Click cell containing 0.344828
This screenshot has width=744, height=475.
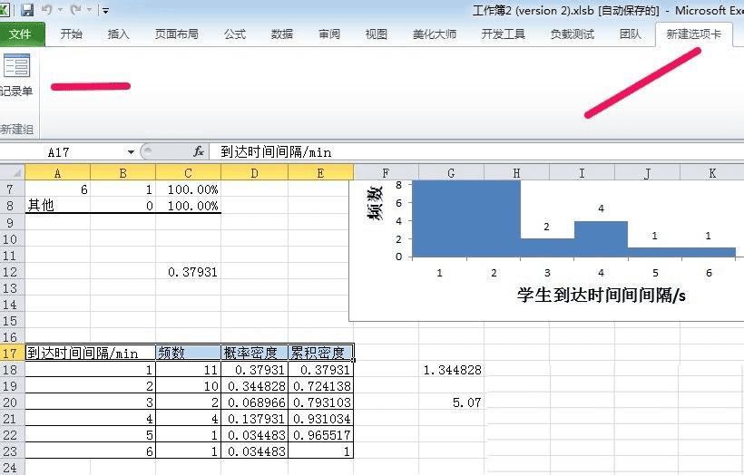point(254,386)
